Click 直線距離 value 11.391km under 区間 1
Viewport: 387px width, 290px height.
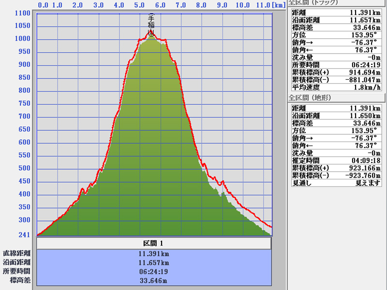(154, 253)
